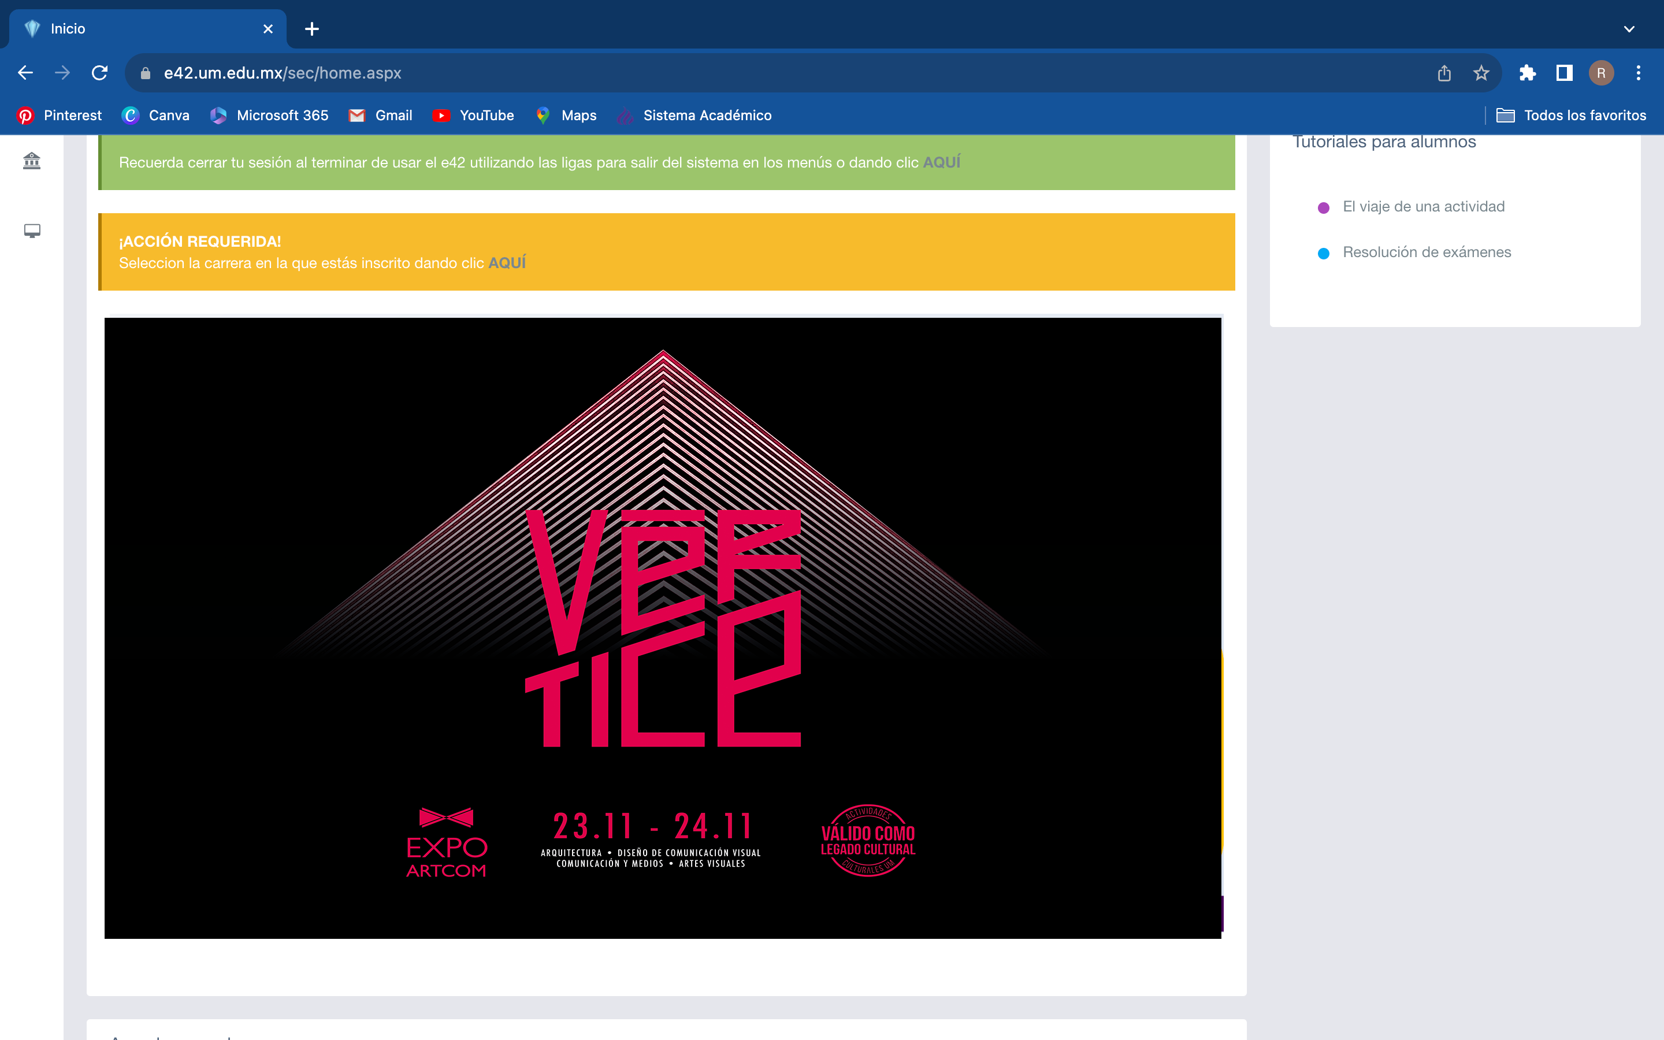1664x1040 pixels.
Task: Open El viaje de una actividad tutorial
Action: [1423, 206]
